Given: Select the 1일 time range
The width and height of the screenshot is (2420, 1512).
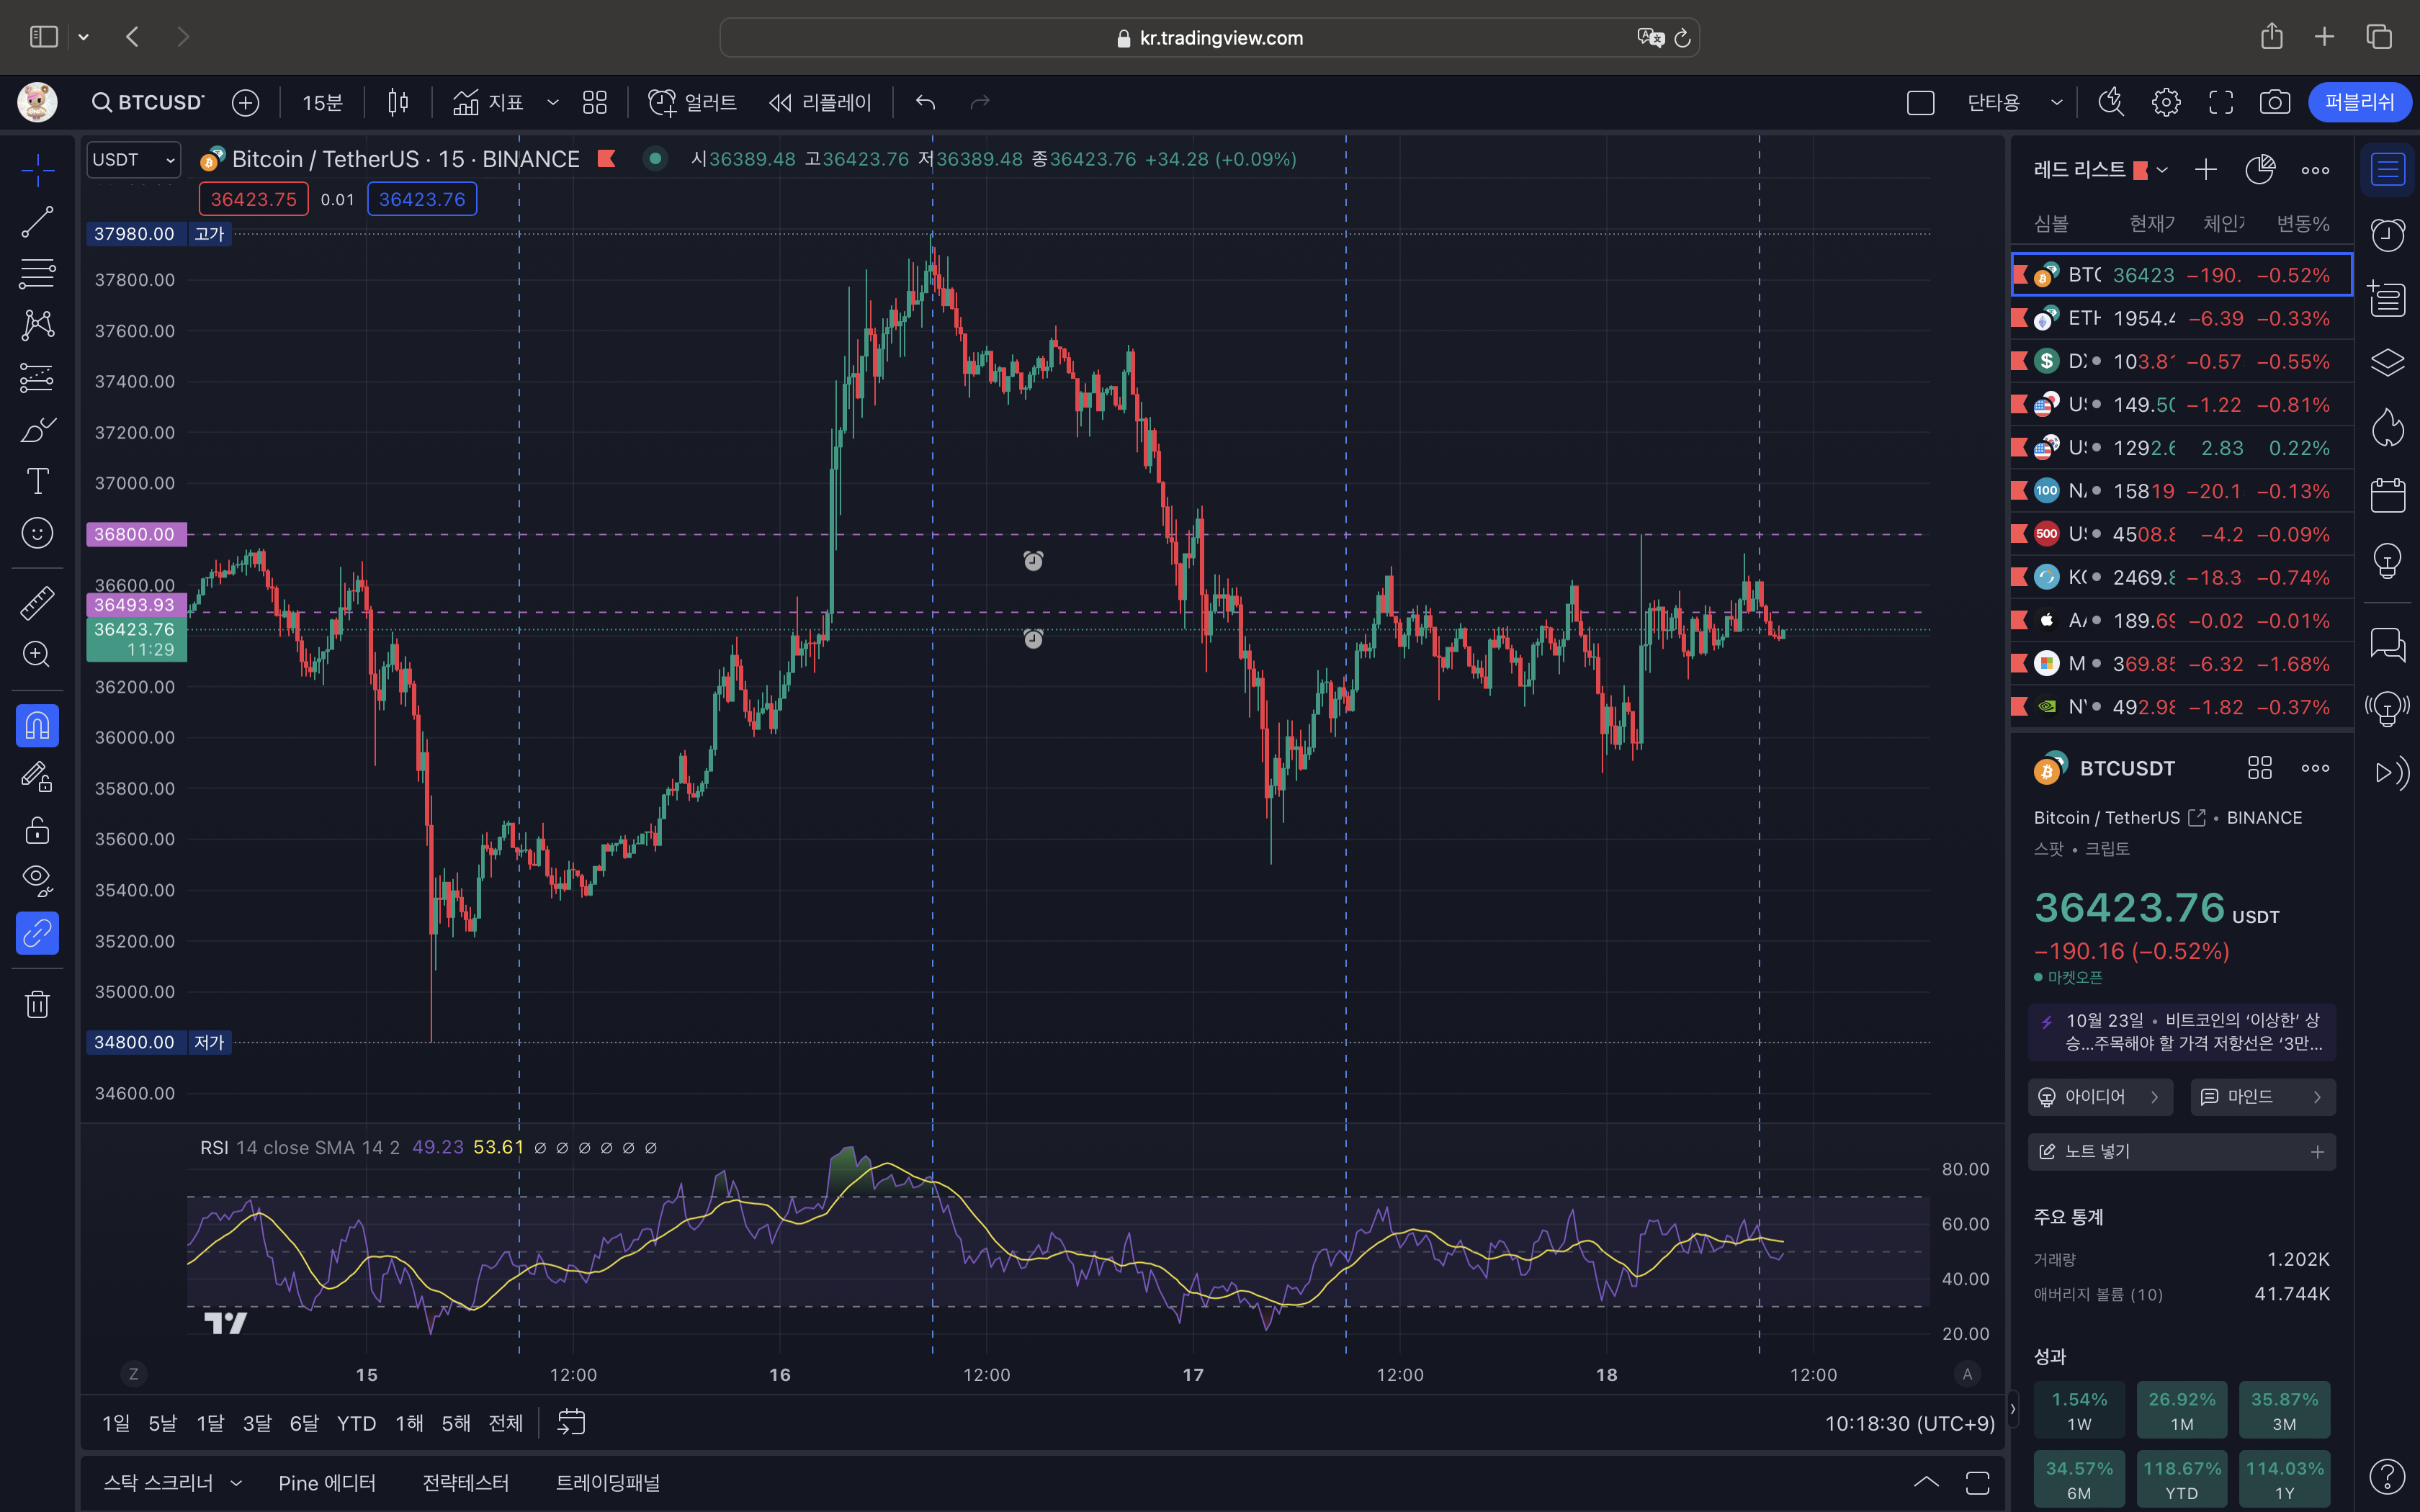Looking at the screenshot, I should 116,1423.
